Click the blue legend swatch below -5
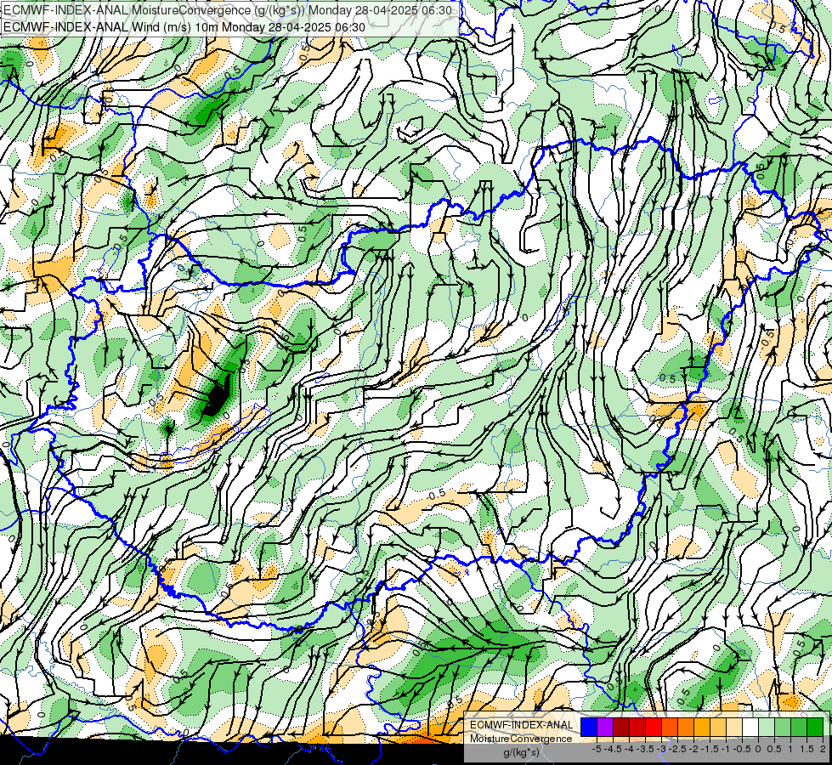Image resolution: width=832 pixels, height=765 pixels. point(589,727)
